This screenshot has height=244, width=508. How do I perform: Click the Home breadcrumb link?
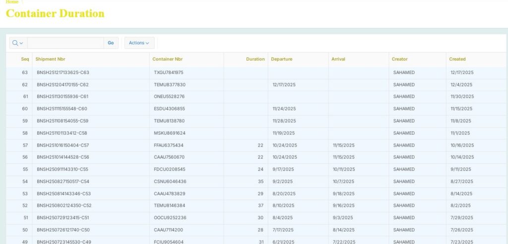coord(12,2)
